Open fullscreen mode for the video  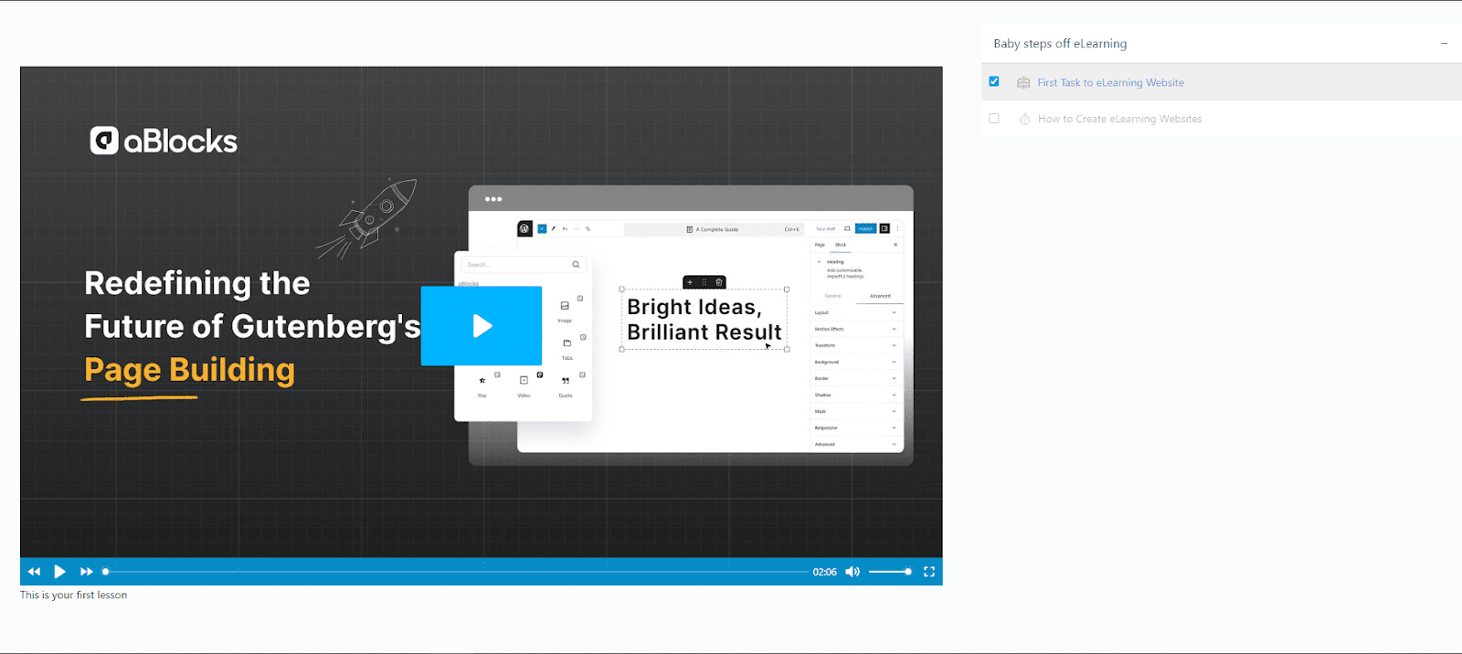point(929,572)
